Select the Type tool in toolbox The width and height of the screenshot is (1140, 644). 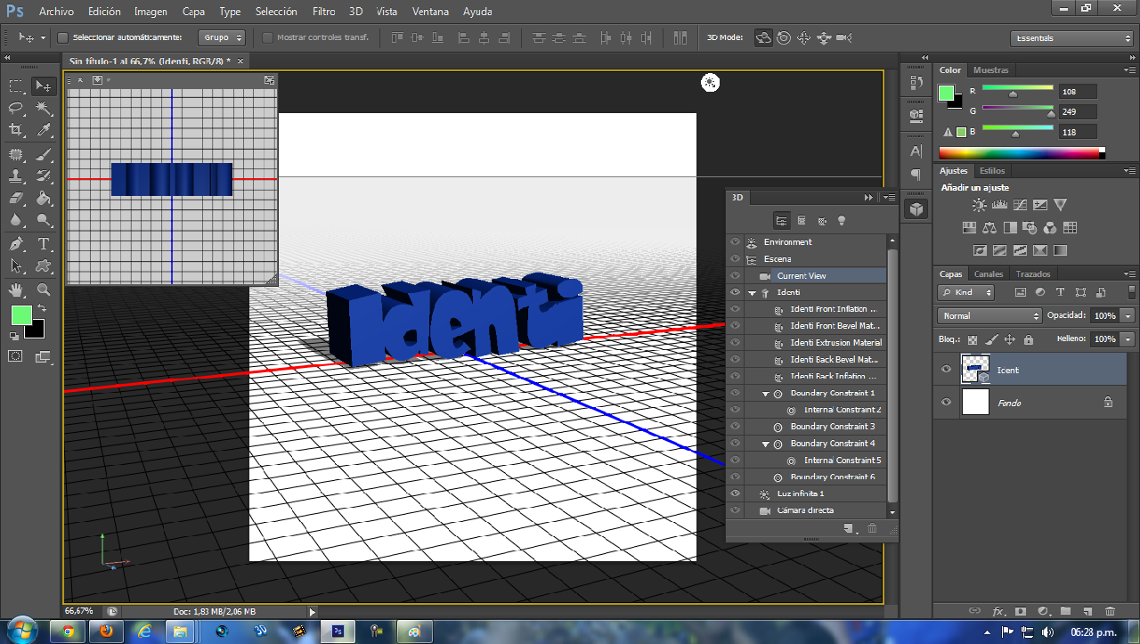(x=43, y=244)
